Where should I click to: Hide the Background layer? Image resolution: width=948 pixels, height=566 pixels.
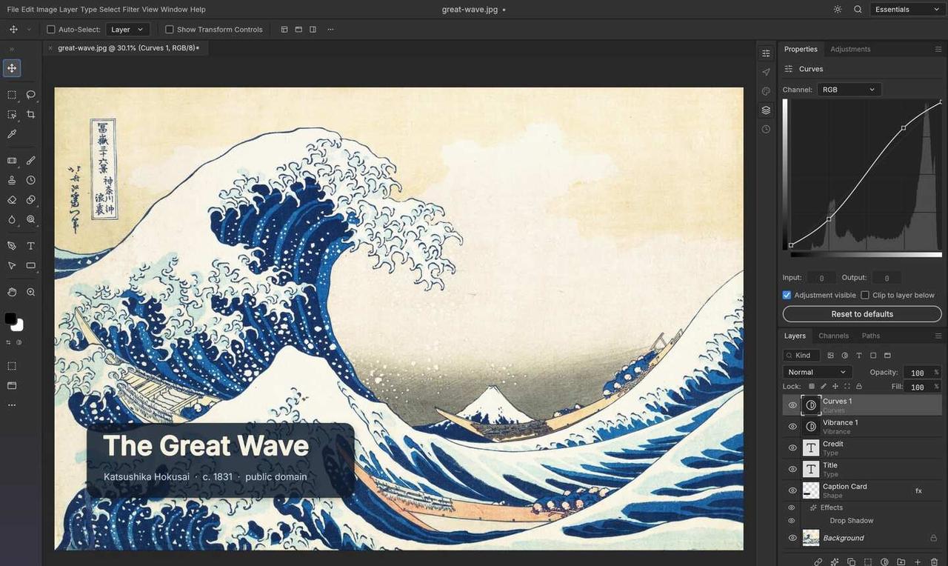[x=792, y=538]
